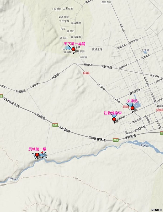
Task: Click the 建设西路 road label
Action: 135,91
